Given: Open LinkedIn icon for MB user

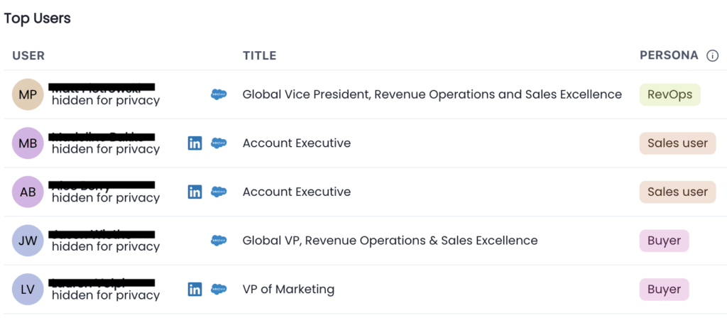Looking at the screenshot, I should pyautogui.click(x=195, y=143).
